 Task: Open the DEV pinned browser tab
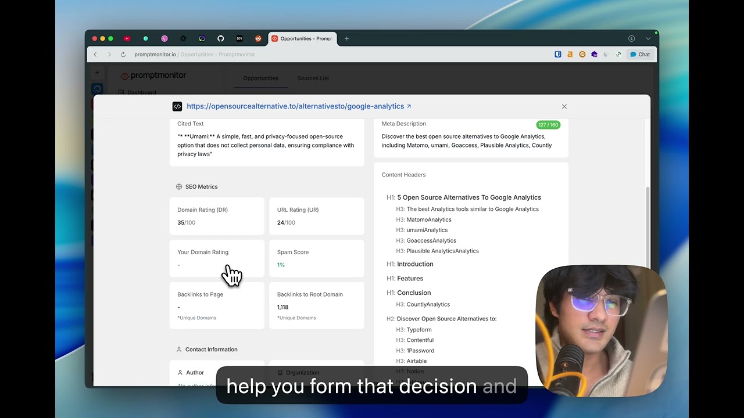pyautogui.click(x=239, y=38)
